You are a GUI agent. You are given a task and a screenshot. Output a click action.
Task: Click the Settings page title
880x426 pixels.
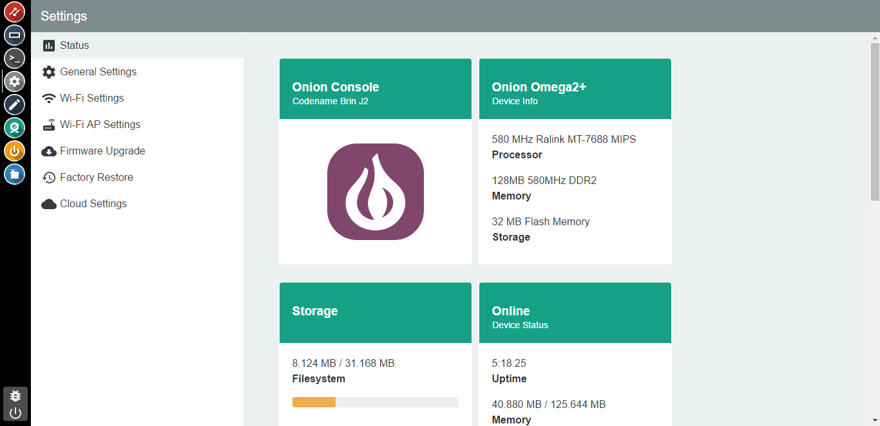click(x=64, y=16)
